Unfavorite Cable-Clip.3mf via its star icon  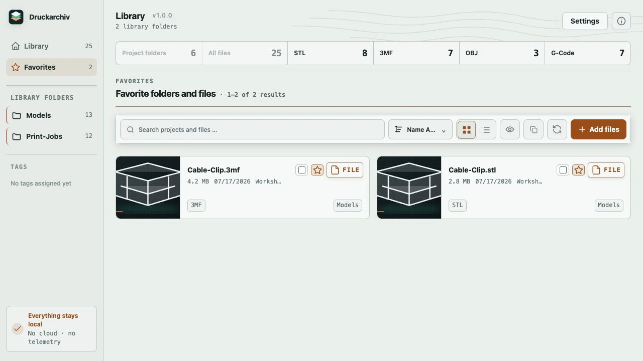click(x=317, y=170)
